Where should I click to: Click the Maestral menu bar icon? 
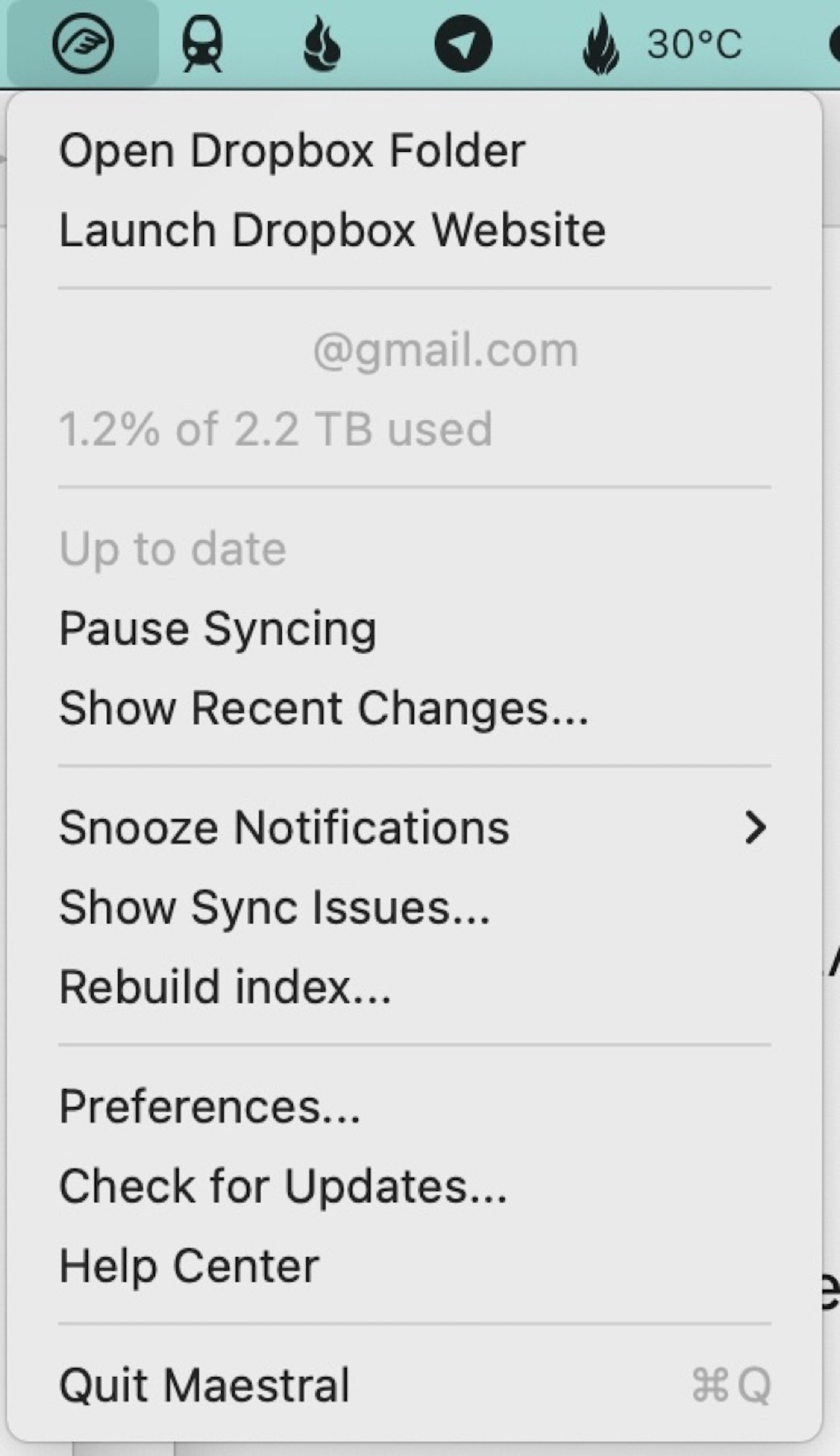tap(83, 44)
